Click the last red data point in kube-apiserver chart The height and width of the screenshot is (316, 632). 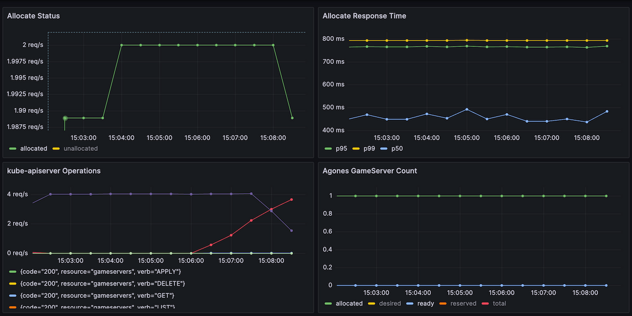pos(291,200)
